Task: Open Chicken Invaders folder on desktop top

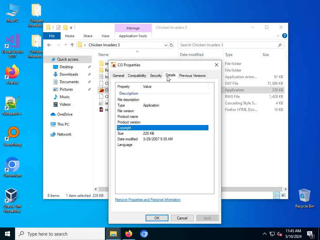Action: coord(36,16)
